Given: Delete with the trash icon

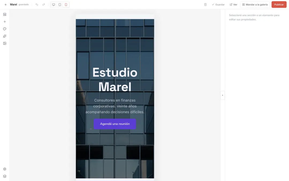Looking at the screenshot, I should (205, 5).
